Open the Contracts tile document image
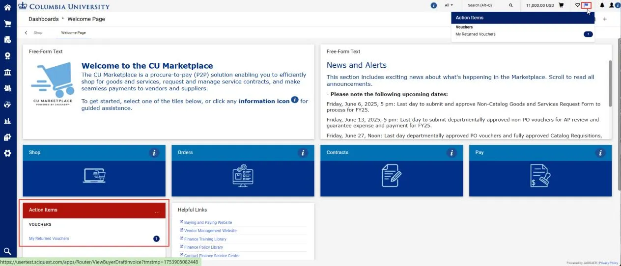The height and width of the screenshot is (266, 621). point(392,175)
